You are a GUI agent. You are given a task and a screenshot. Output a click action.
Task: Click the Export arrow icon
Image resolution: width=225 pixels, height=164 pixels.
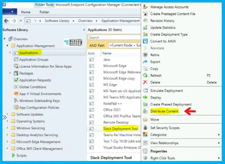click(145, 62)
